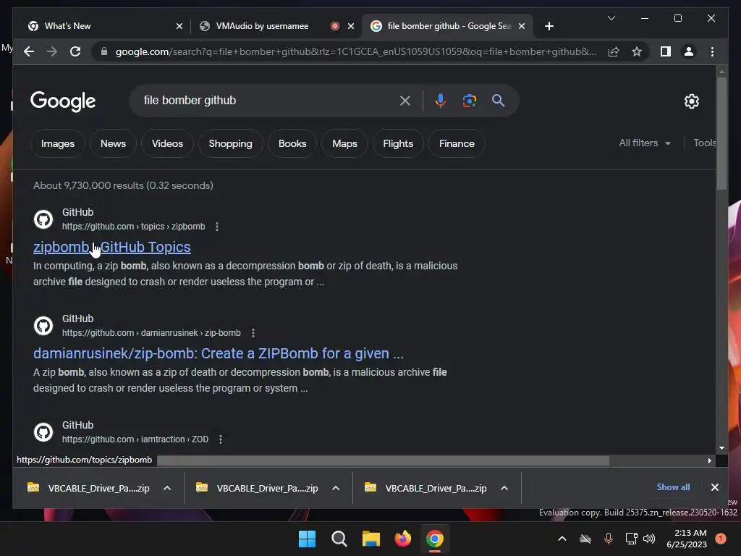
Task: Open options for damianrusinek result
Action: [x=253, y=333]
